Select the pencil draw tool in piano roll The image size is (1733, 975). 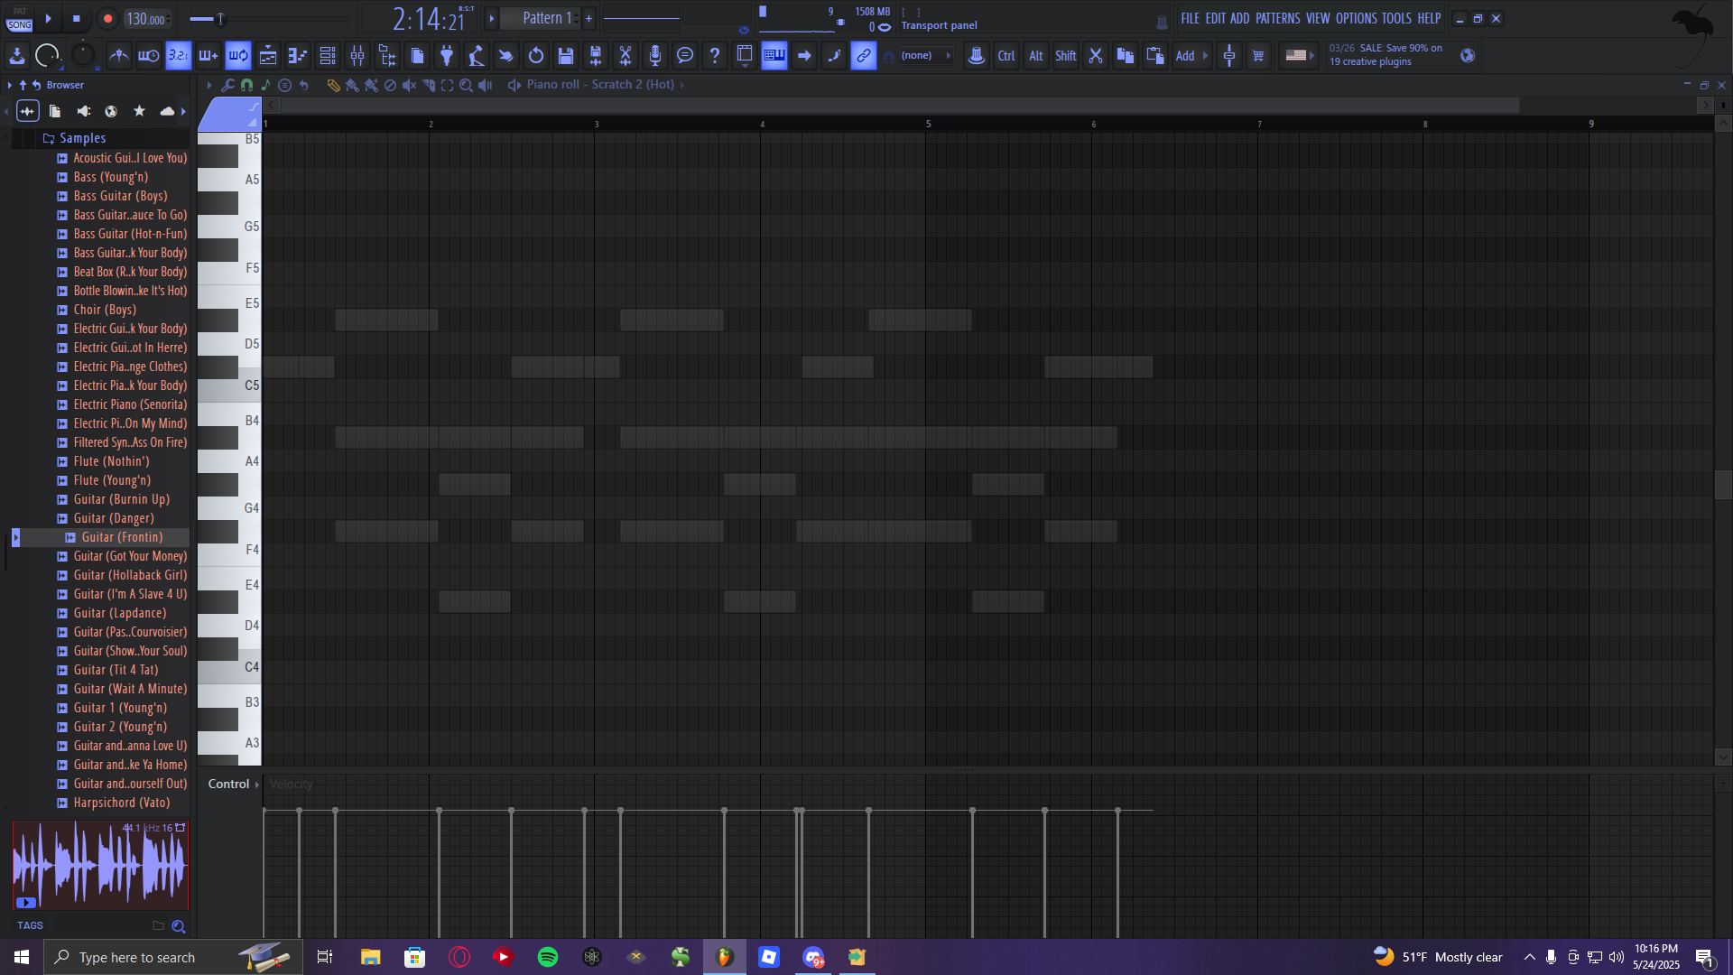pyautogui.click(x=333, y=85)
